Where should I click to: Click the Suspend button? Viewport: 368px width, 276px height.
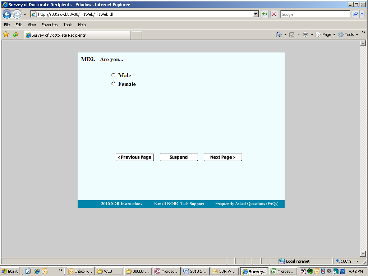(179, 157)
